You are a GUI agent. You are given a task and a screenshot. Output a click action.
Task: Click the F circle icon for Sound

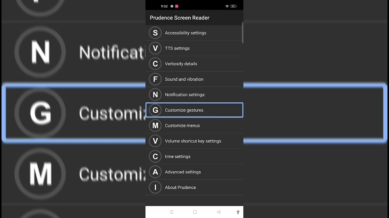click(155, 79)
